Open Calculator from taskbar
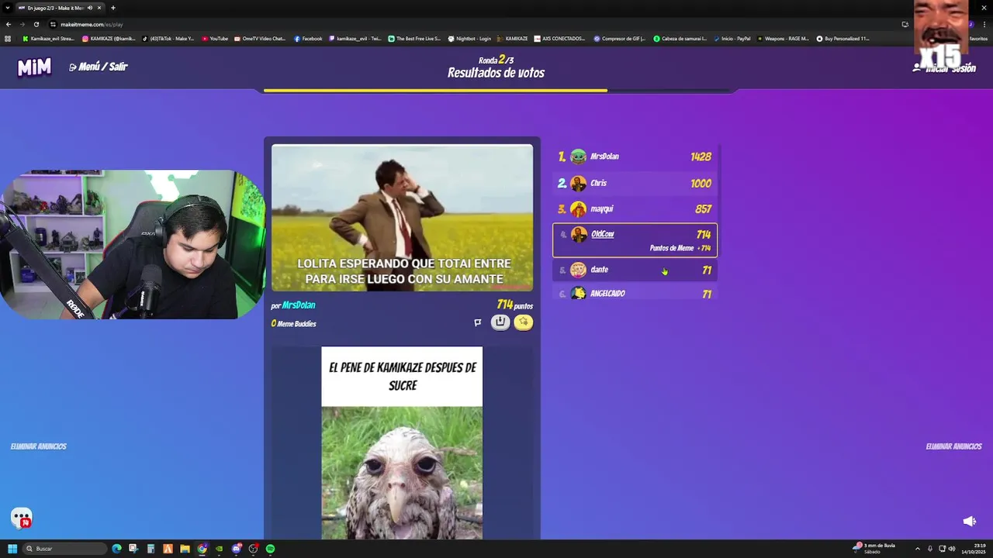 151,549
